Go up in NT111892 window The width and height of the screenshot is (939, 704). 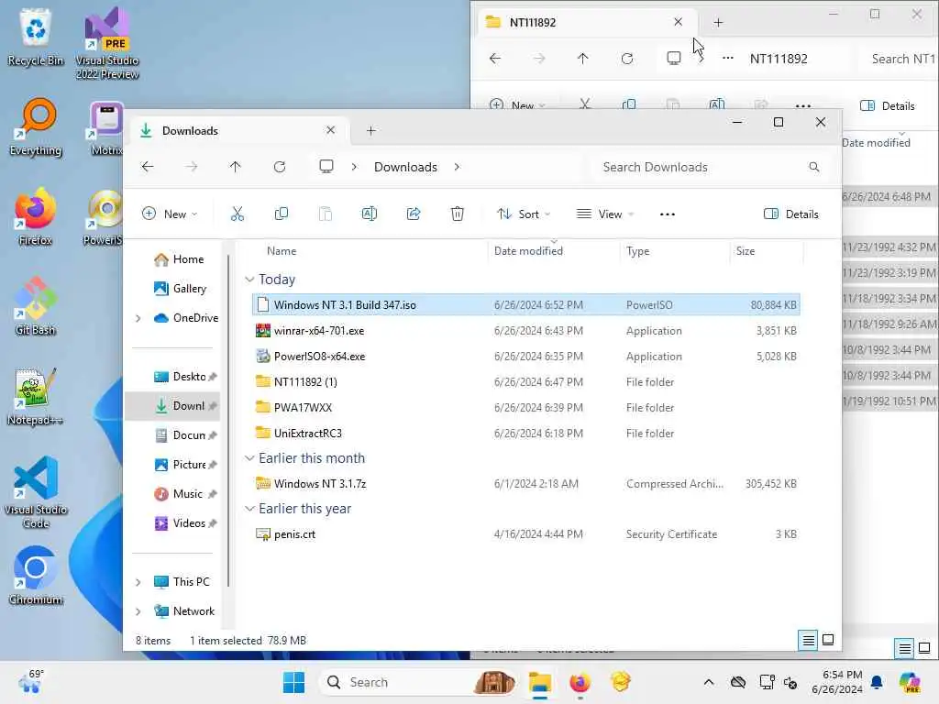tap(582, 59)
